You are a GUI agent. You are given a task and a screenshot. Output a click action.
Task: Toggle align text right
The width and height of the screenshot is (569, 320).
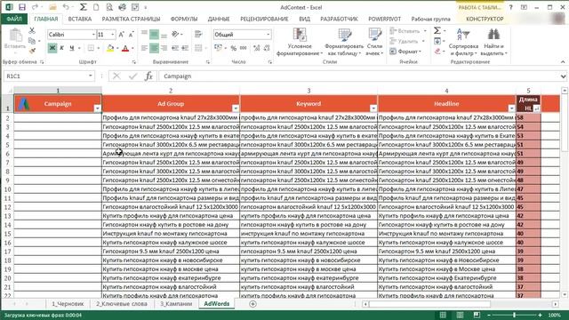click(164, 48)
